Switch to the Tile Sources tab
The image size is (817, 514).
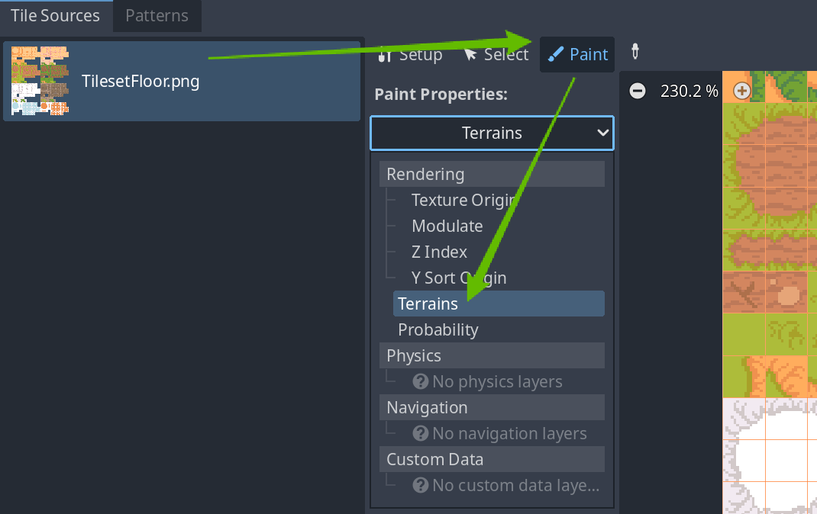click(x=55, y=15)
